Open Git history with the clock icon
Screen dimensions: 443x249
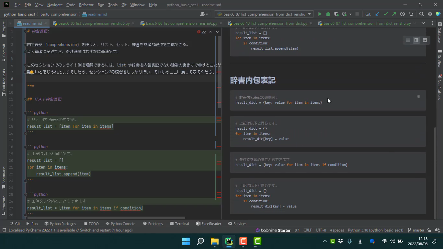[x=402, y=14]
